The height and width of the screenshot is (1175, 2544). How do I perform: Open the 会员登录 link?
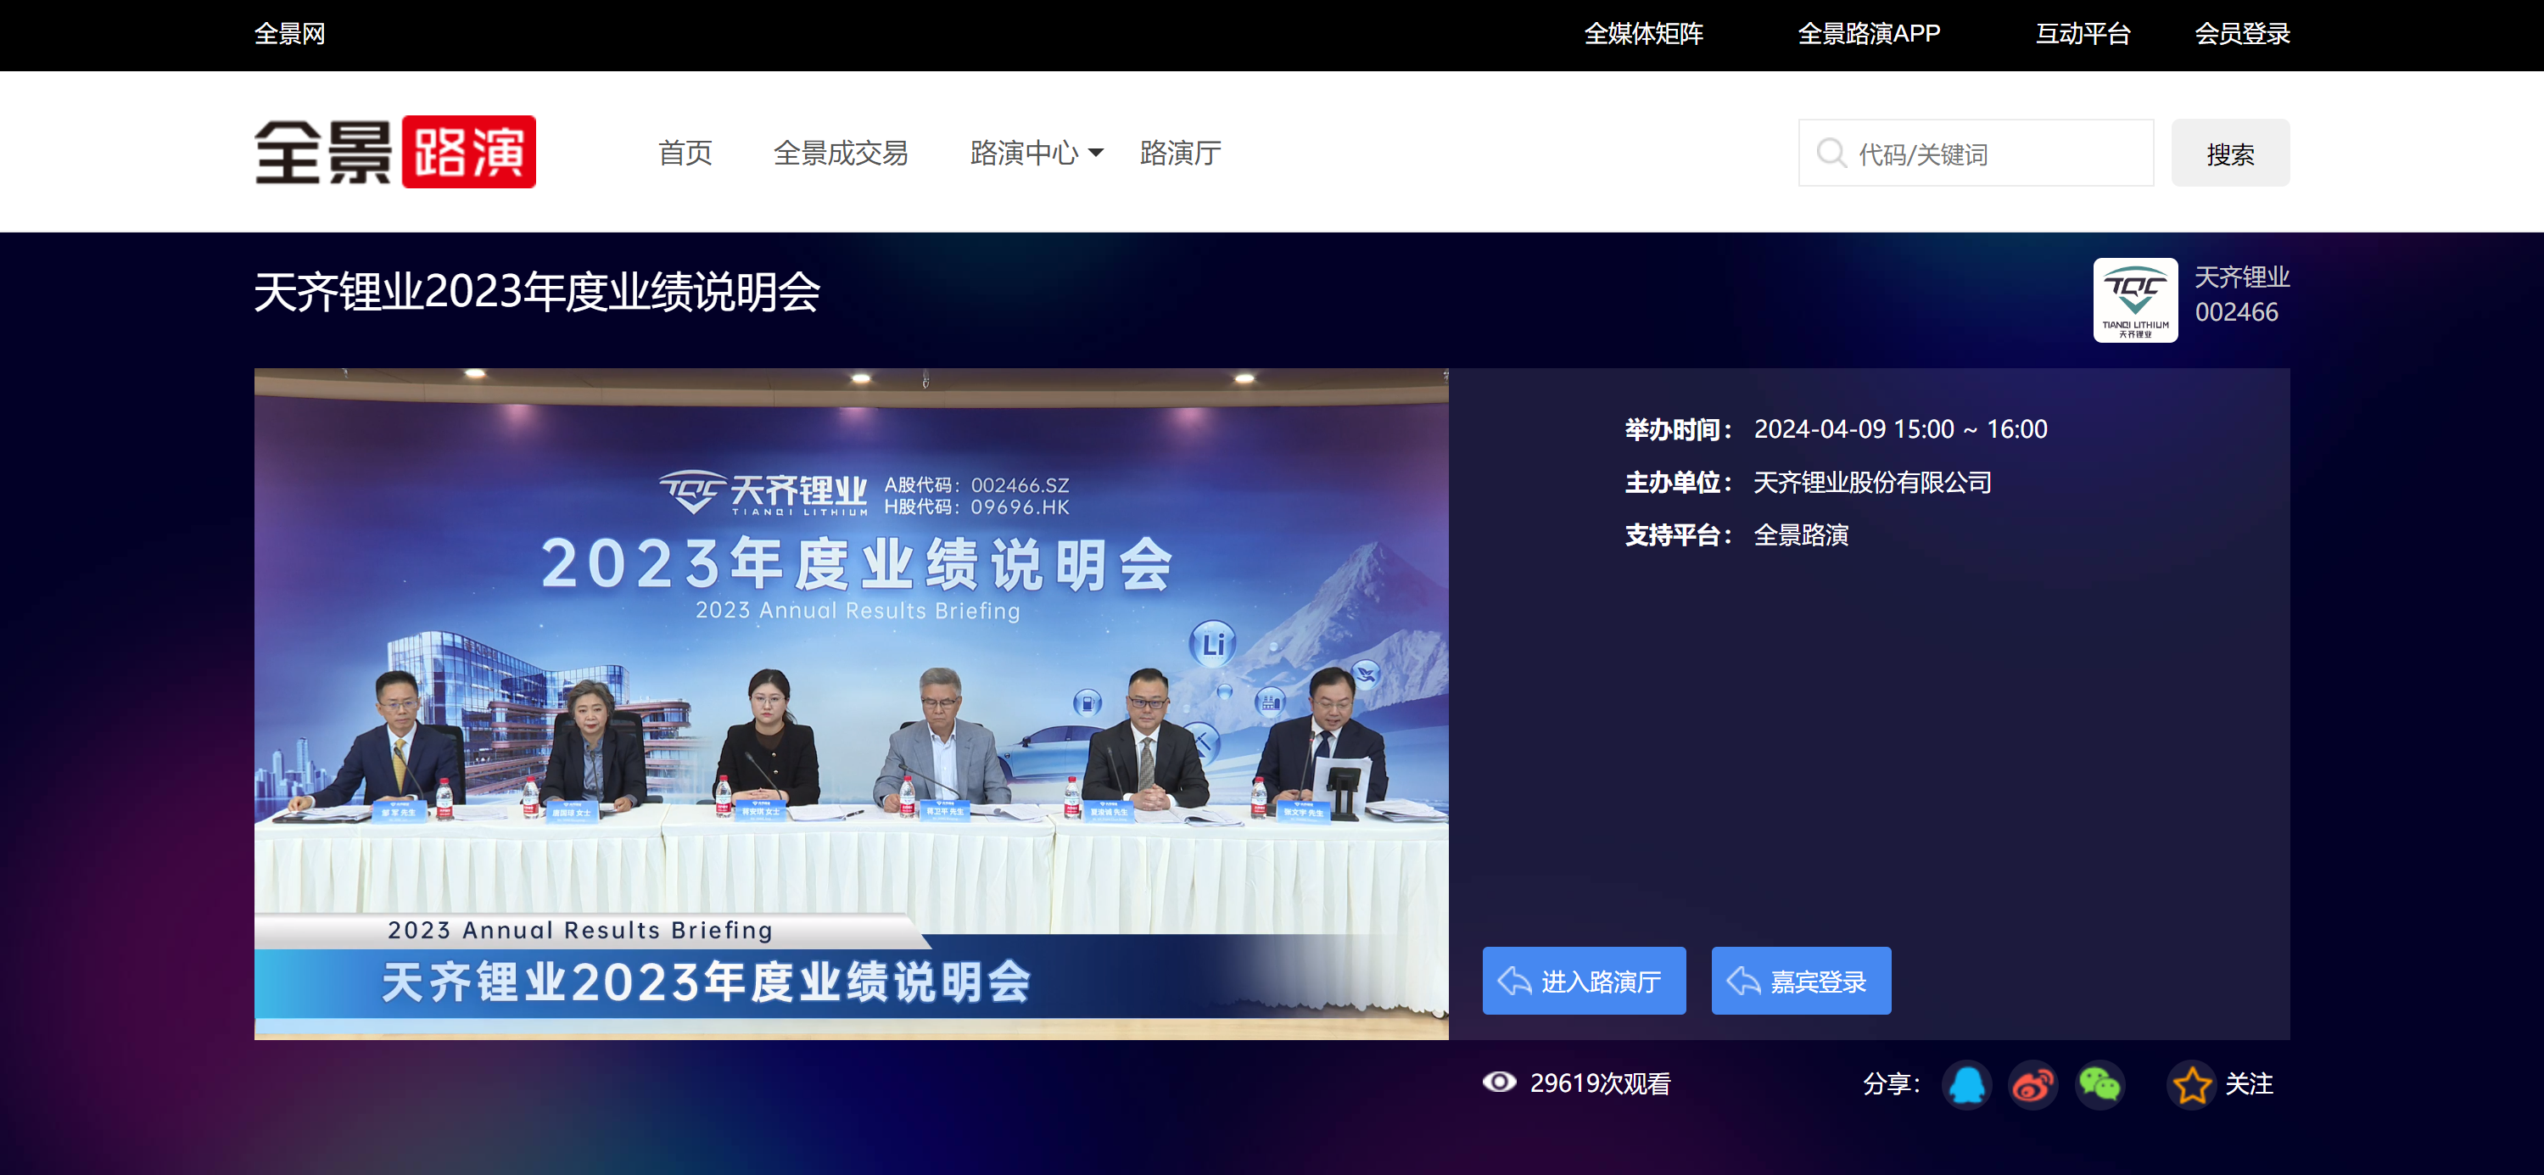click(x=2241, y=34)
